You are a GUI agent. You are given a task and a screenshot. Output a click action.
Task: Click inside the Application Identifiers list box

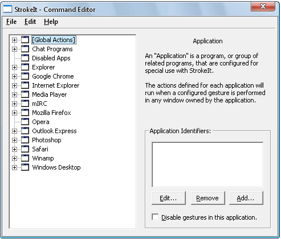click(207, 164)
